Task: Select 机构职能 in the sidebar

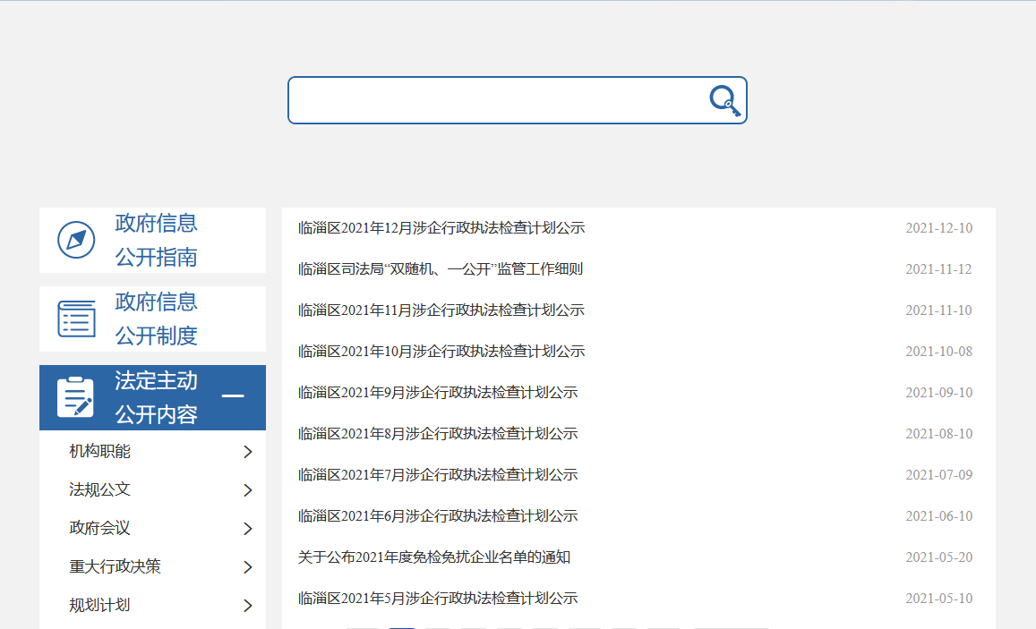Action: pos(99,452)
